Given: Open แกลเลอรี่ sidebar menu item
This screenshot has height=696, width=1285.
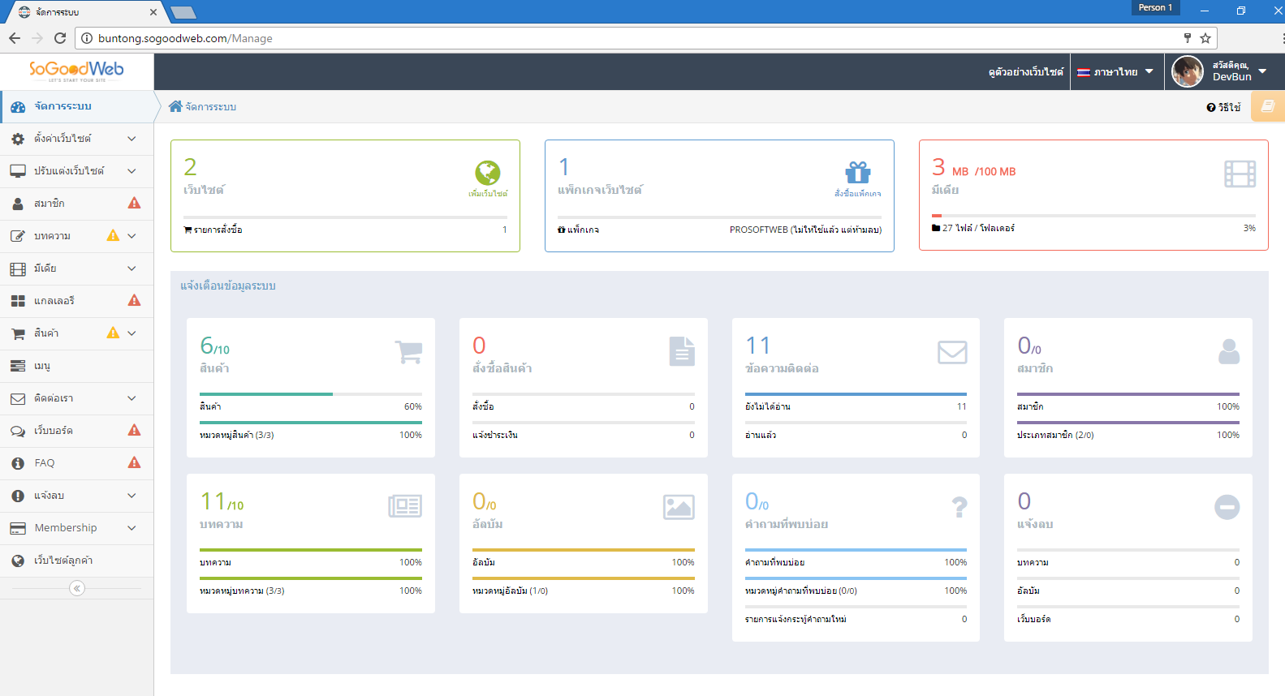Looking at the screenshot, I should 76,301.
